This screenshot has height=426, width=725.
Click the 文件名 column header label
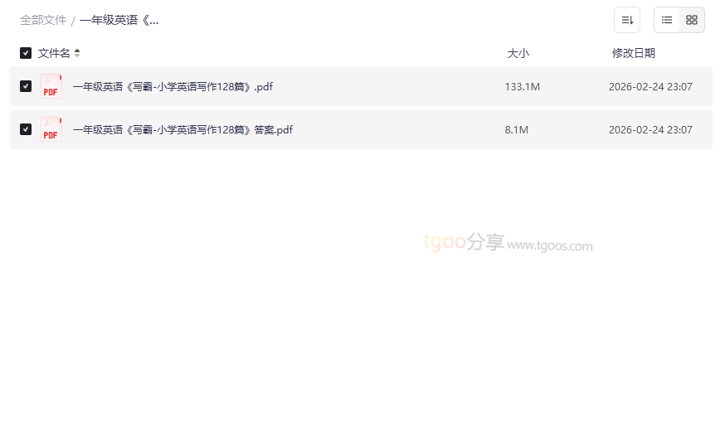[x=54, y=54]
